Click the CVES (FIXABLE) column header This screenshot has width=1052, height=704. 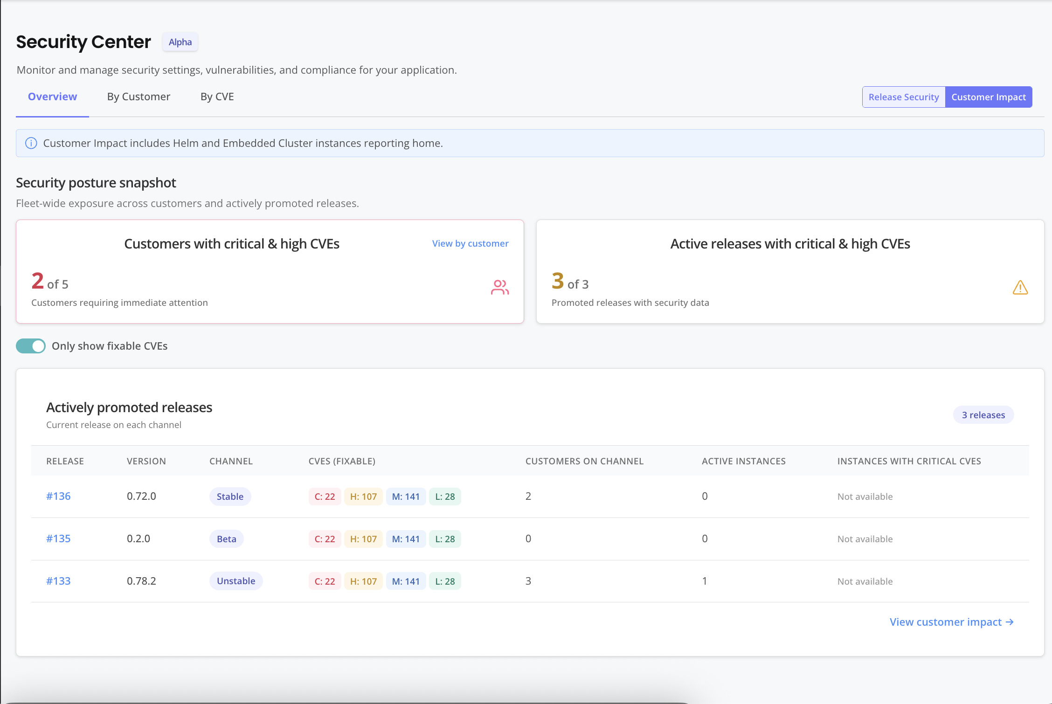[342, 461]
